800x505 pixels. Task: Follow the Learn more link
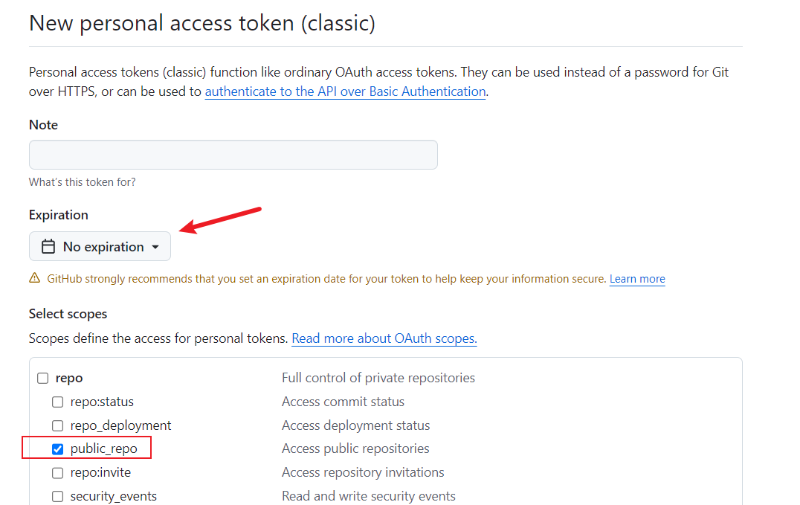click(x=637, y=279)
